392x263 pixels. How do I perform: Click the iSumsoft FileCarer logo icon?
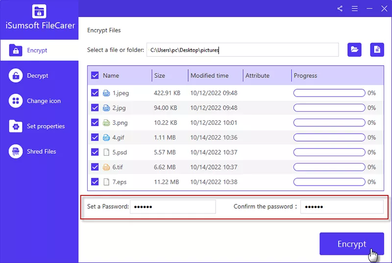pyautogui.click(x=39, y=12)
